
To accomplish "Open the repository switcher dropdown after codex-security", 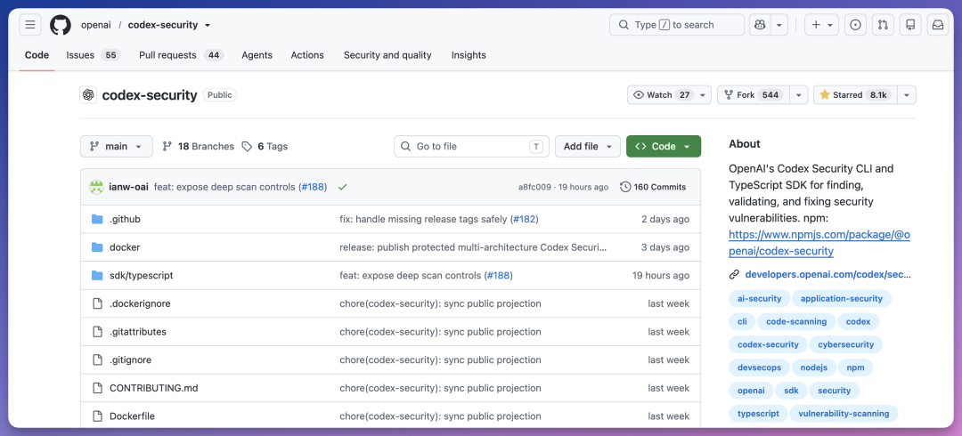I will pyautogui.click(x=208, y=25).
